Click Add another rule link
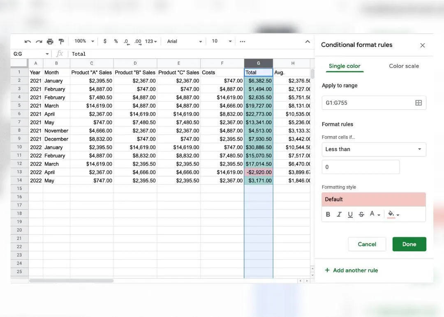Viewport: 444px width, 317px height. pos(351,270)
